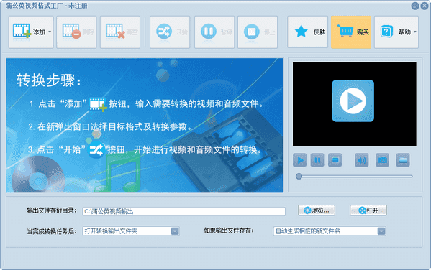Pause conversion with the 暂停 button
Screen dimensions: 431x270
pos(214,32)
